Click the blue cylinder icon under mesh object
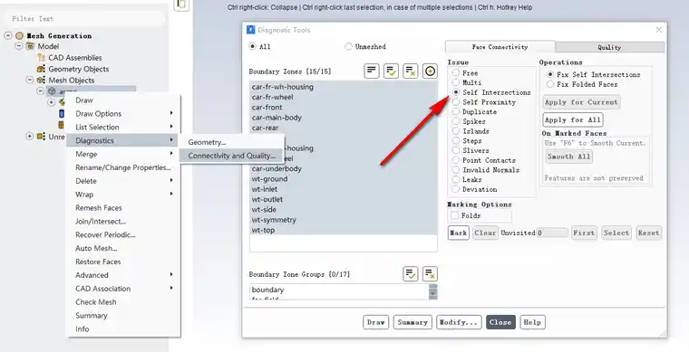 click(x=62, y=113)
